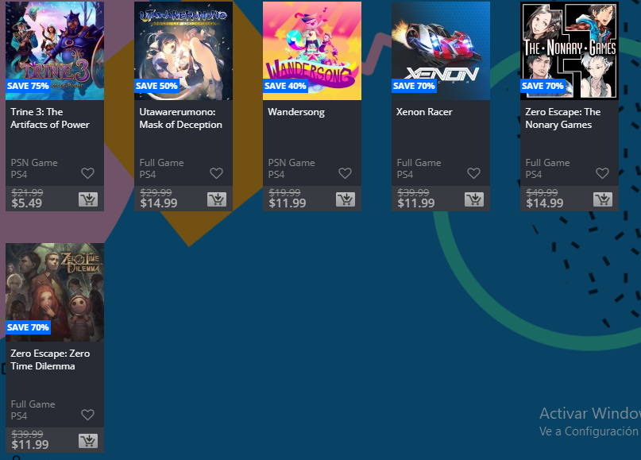
Task: Add Xenon Racer to cart
Action: click(474, 199)
